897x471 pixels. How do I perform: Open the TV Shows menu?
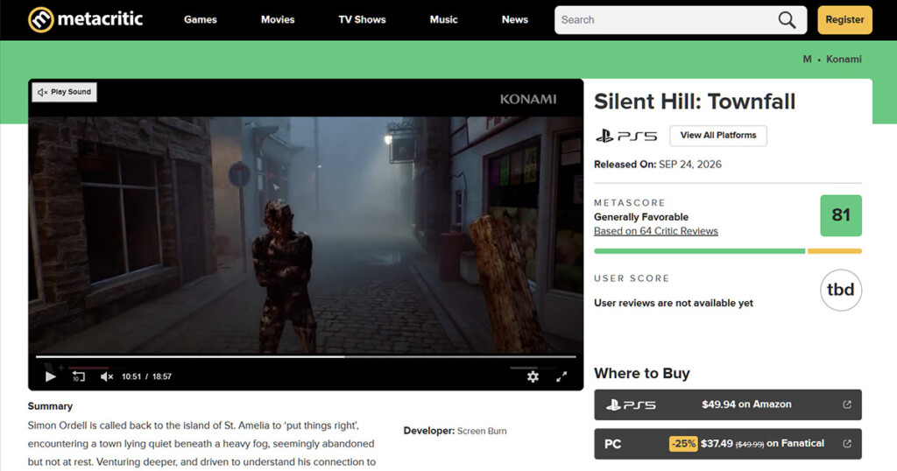click(362, 19)
